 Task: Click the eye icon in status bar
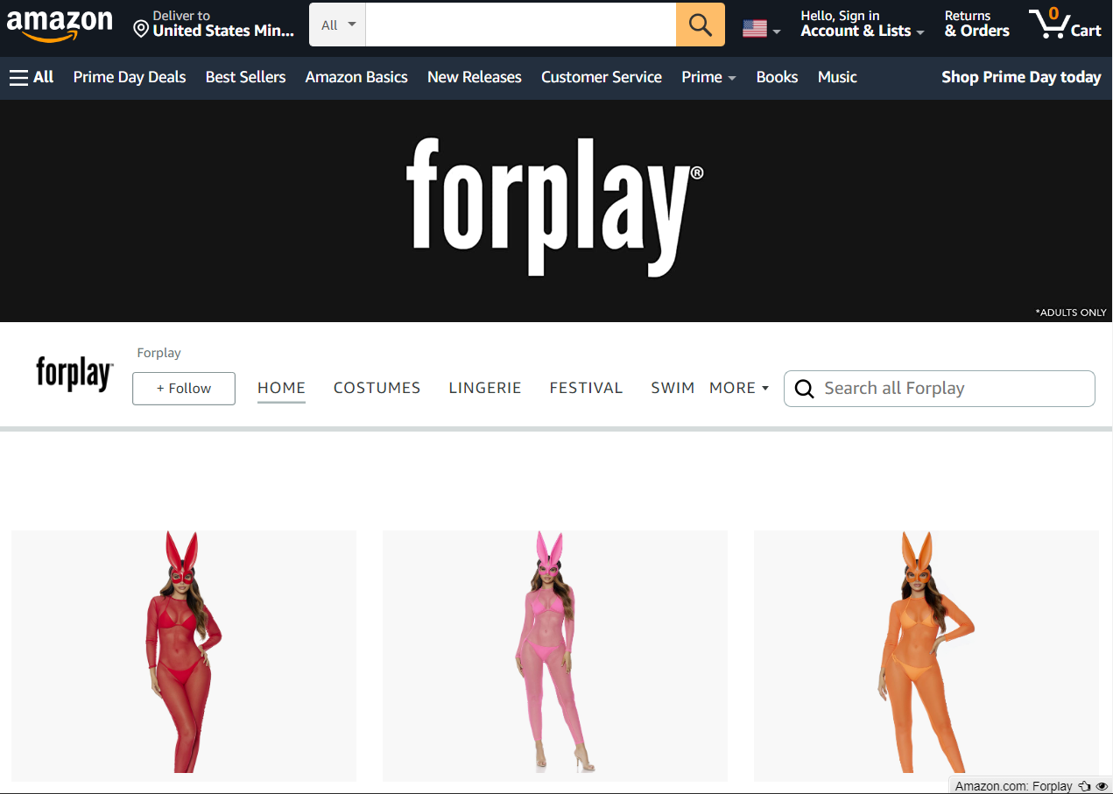coord(1102,786)
